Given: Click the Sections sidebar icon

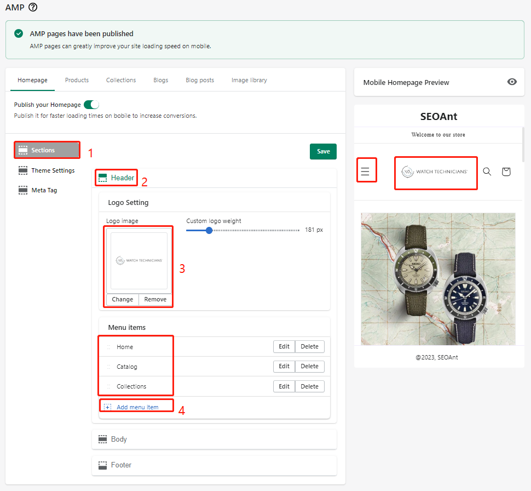Looking at the screenshot, I should (x=22, y=150).
